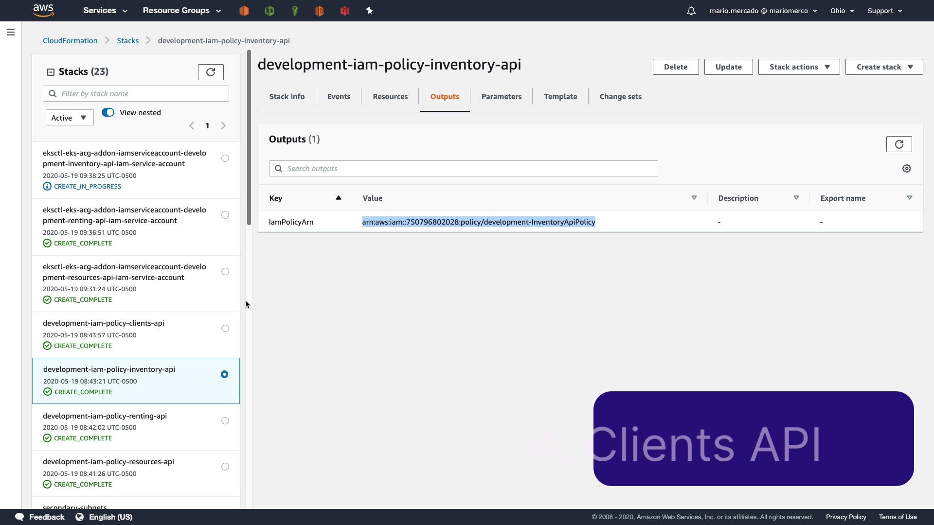
Task: Toggle the View nested switch
Action: pyautogui.click(x=108, y=112)
